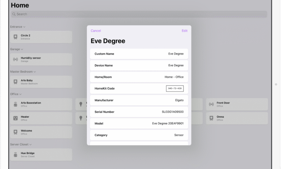Image resolution: width=281 pixels, height=169 pixels.
Task: Click the lower lightbulb icon in Office
Action: pos(81,118)
